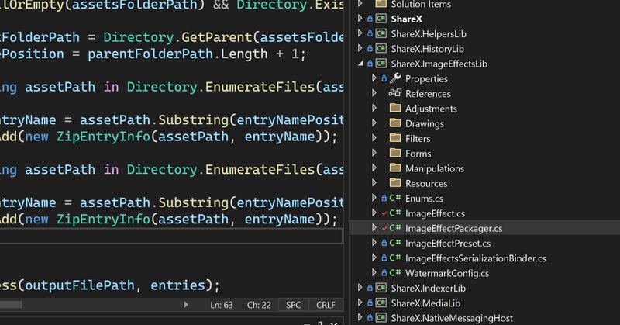Toggle the SPC indentation setting

coord(294,305)
